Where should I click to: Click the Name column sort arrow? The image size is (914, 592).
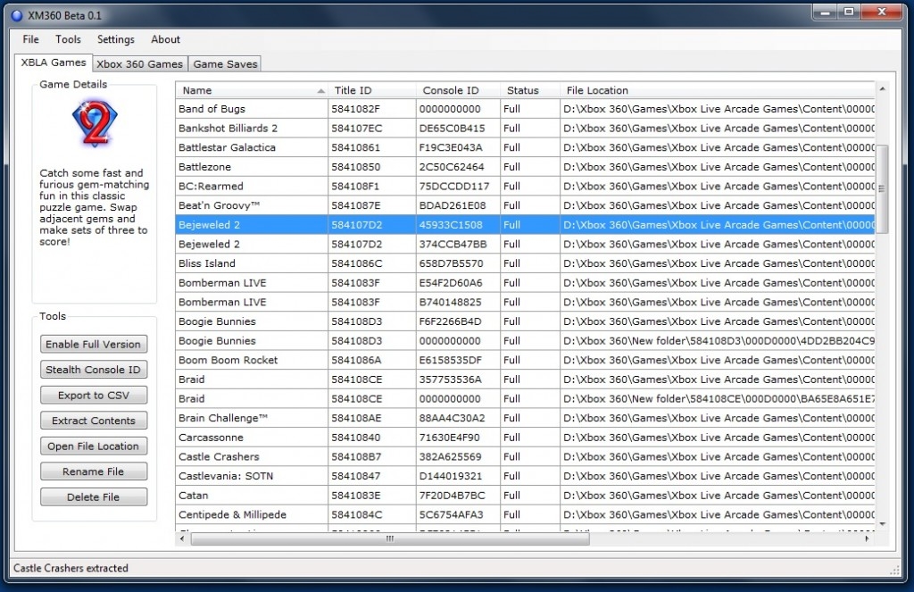[x=320, y=90]
